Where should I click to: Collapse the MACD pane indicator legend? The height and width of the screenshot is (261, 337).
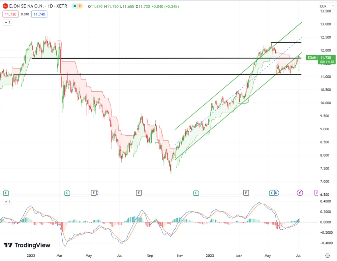pos(7,202)
